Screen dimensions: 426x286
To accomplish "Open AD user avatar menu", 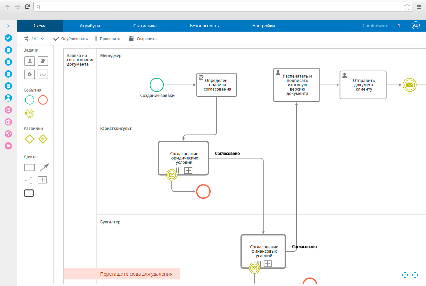I will pyautogui.click(x=416, y=25).
